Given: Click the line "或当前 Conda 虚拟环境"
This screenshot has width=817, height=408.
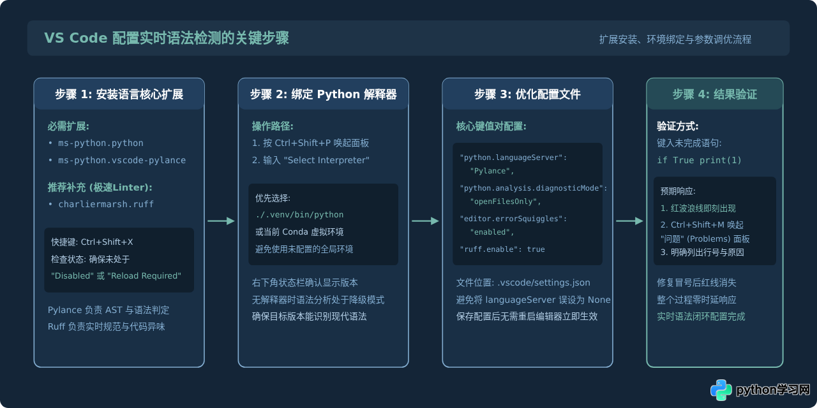Looking at the screenshot, I should (x=299, y=232).
